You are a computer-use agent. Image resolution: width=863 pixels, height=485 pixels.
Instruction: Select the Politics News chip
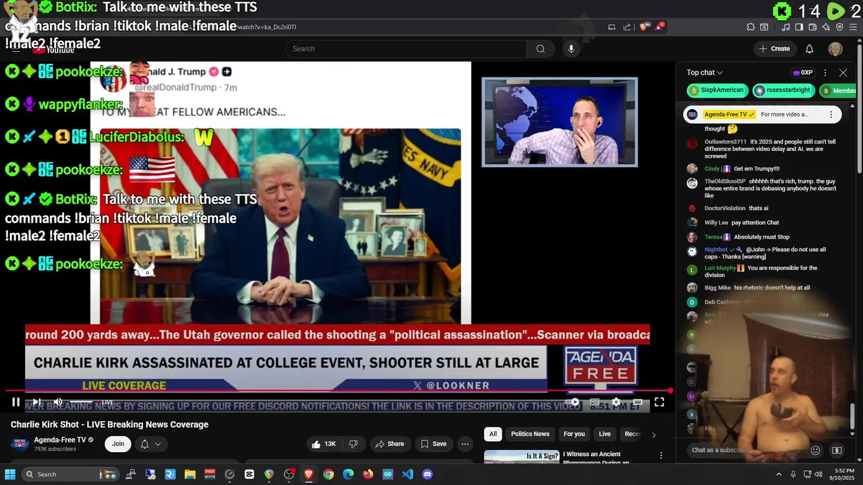(x=530, y=434)
